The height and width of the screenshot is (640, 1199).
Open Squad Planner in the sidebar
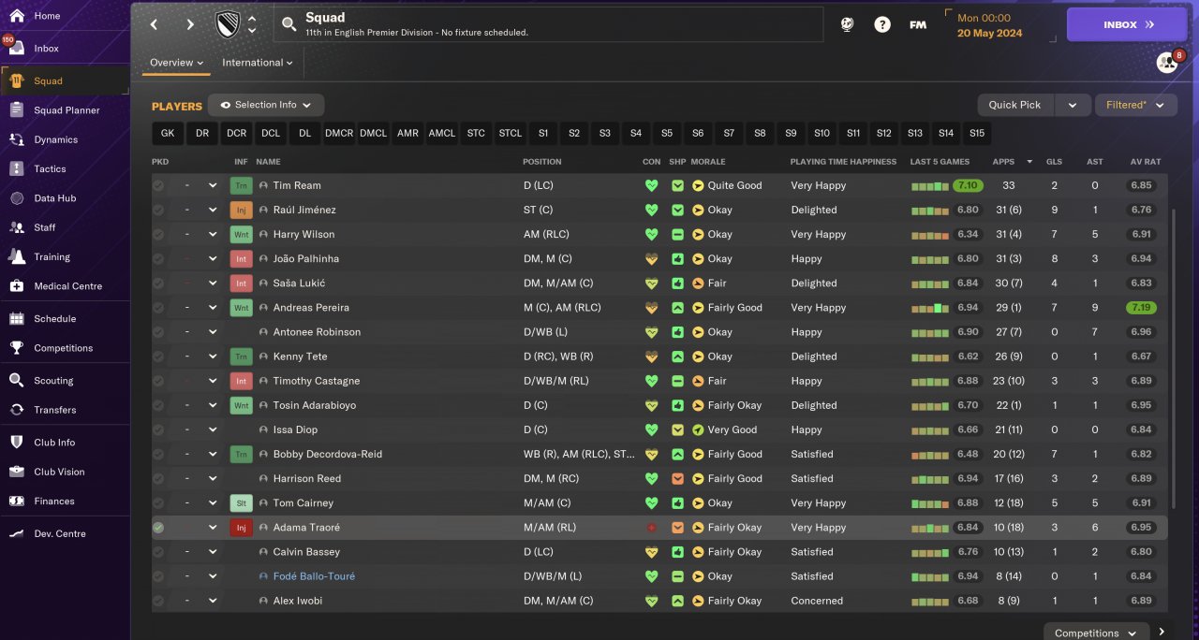67,110
